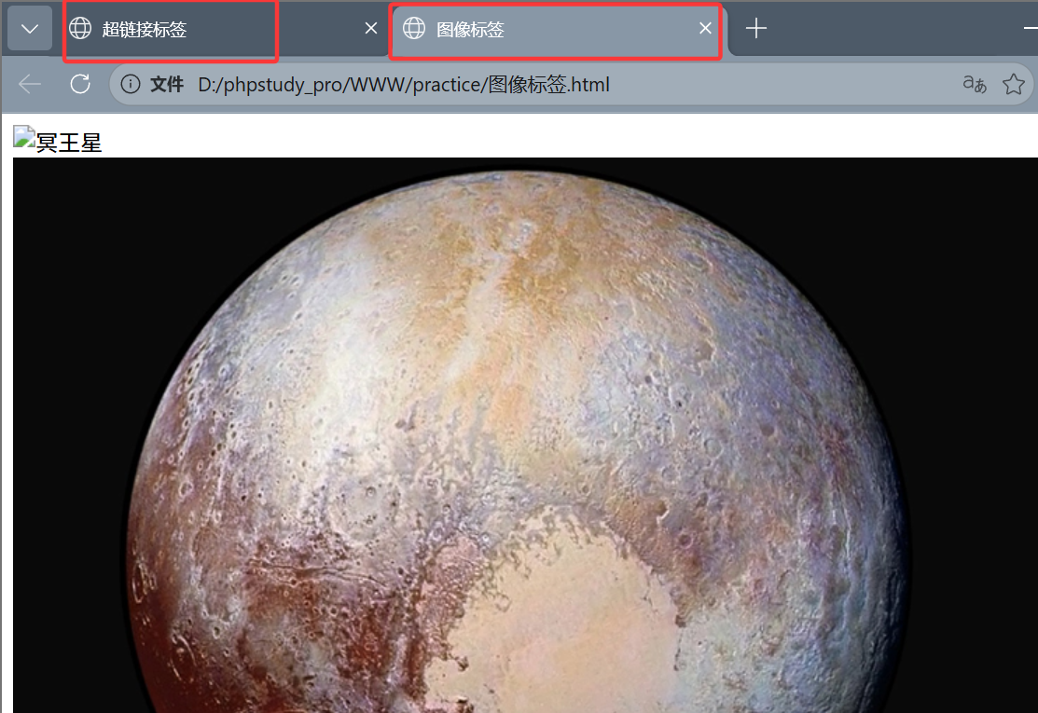
Task: Open the translate page icon
Action: pos(975,84)
